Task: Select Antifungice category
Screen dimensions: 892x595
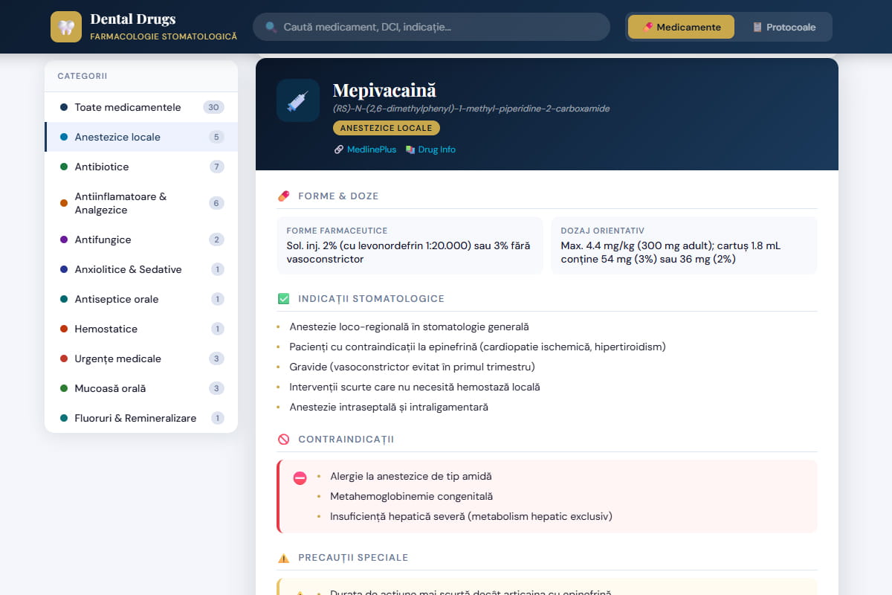Action: click(x=141, y=239)
